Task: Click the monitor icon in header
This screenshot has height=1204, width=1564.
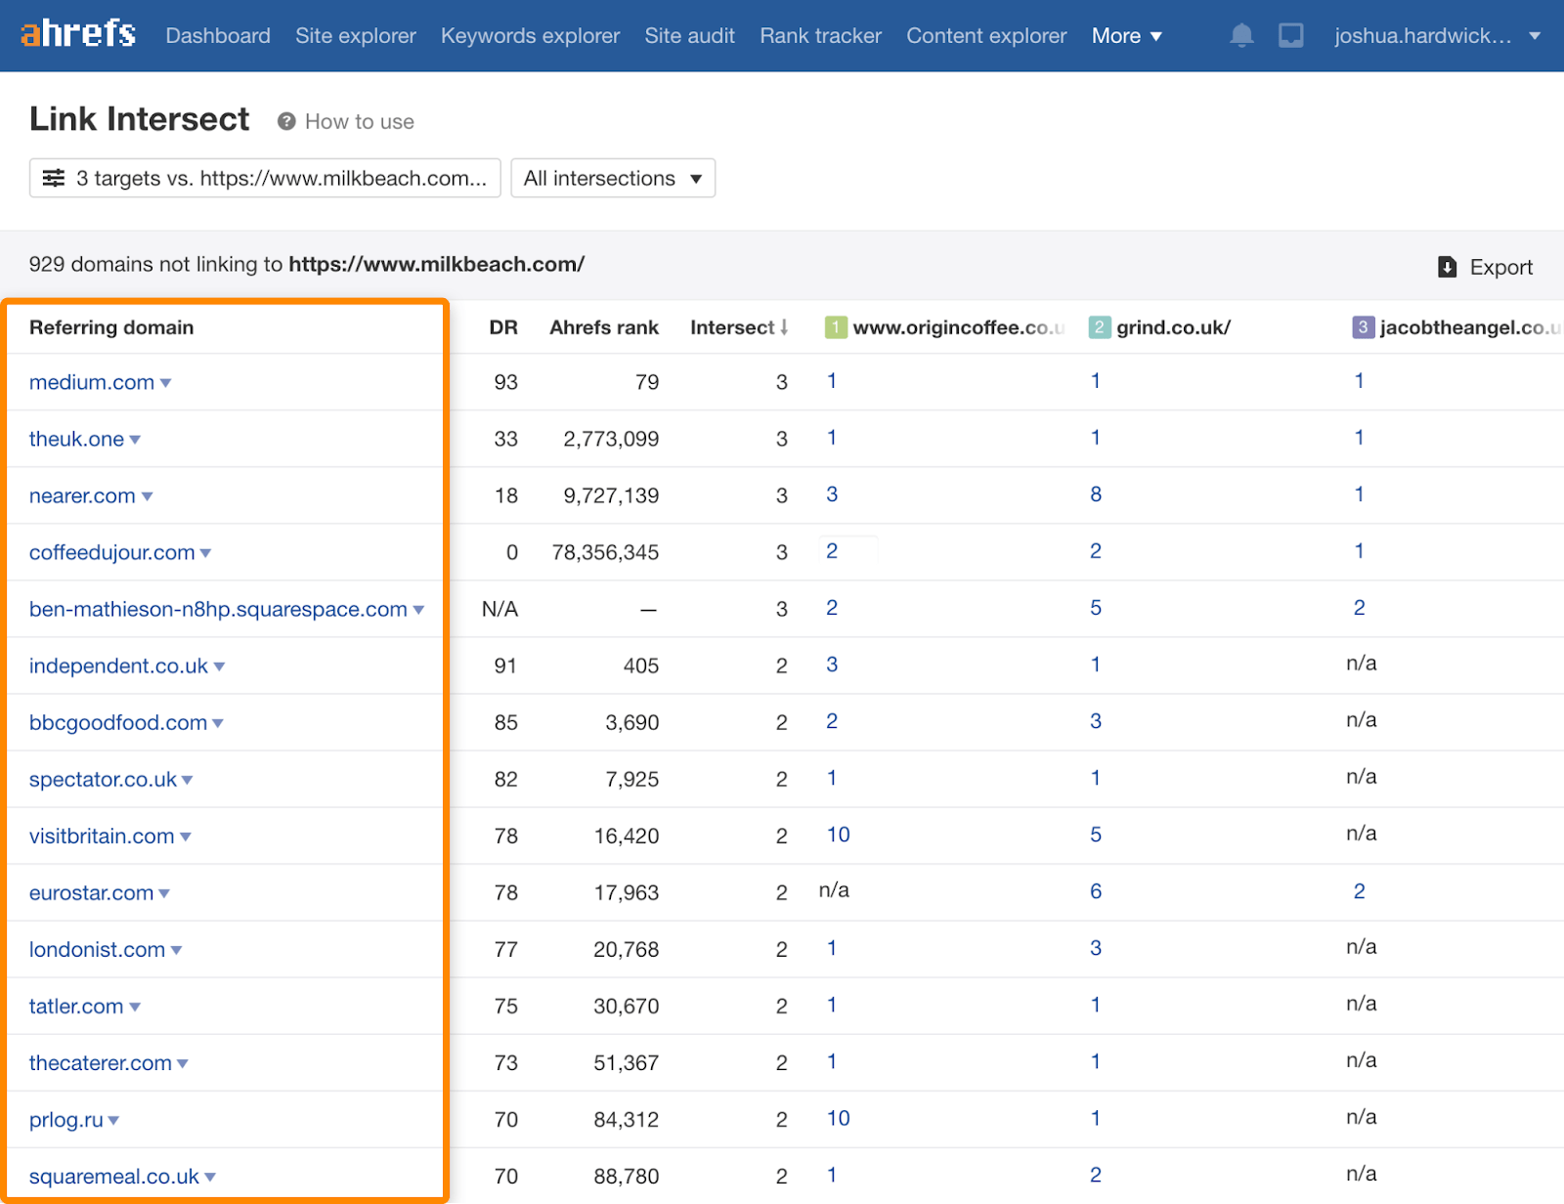Action: tap(1291, 36)
